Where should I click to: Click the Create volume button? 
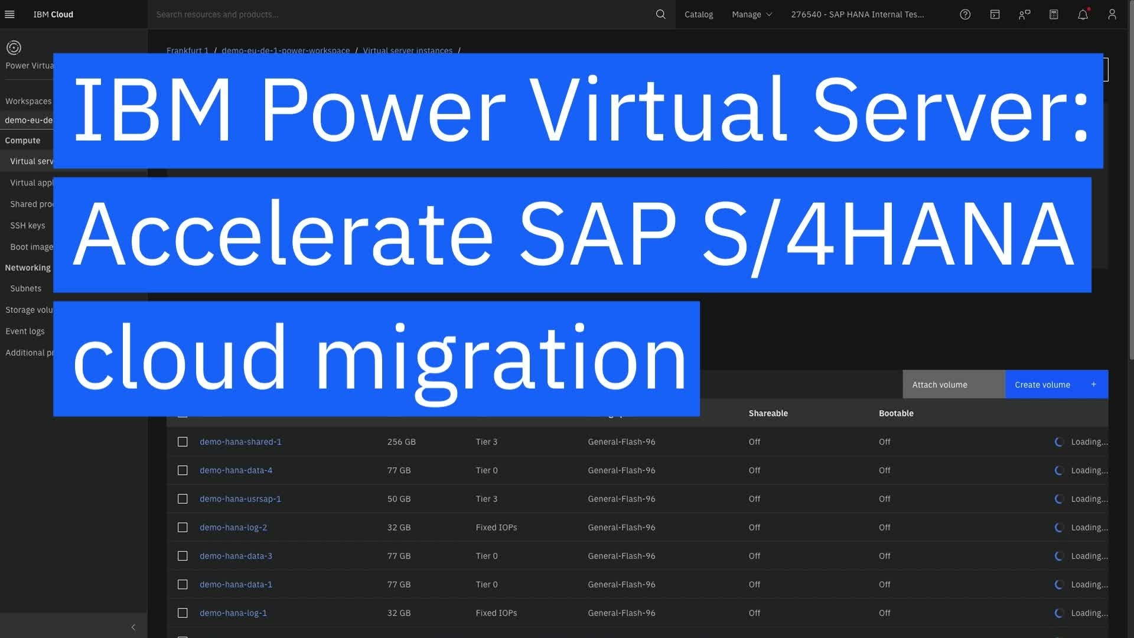point(1057,385)
